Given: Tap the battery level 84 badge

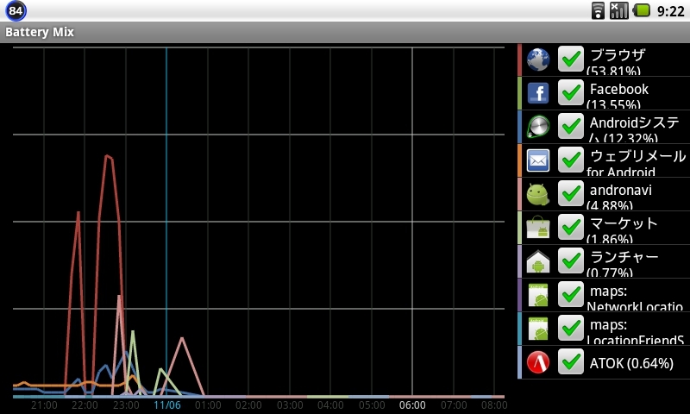Looking at the screenshot, I should [x=16, y=10].
